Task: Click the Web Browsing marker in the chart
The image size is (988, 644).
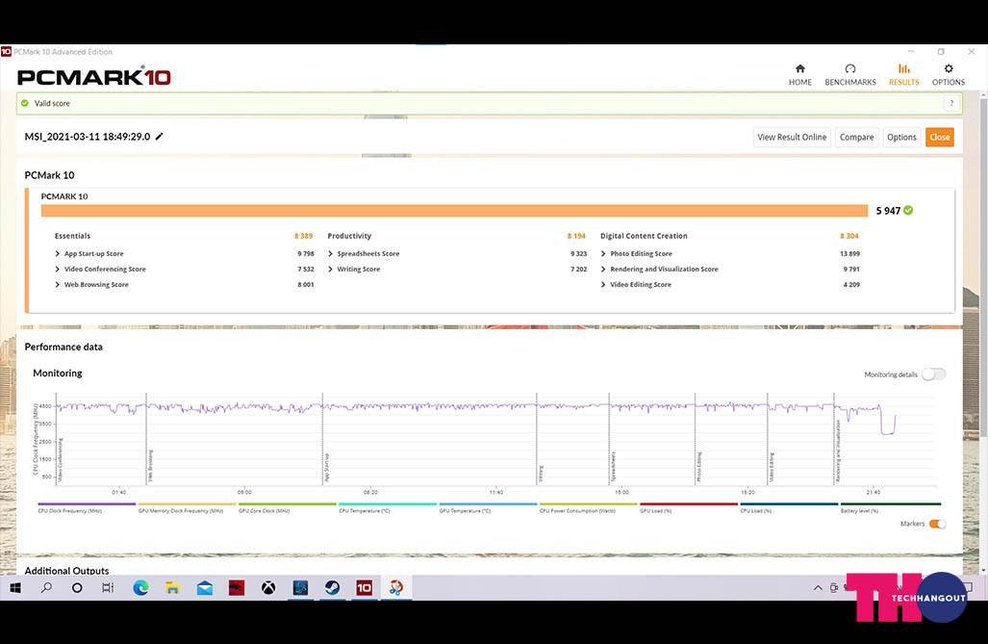Action: point(150,467)
